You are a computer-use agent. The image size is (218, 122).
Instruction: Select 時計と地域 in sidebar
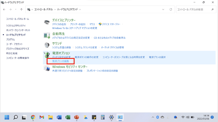tap(12, 53)
